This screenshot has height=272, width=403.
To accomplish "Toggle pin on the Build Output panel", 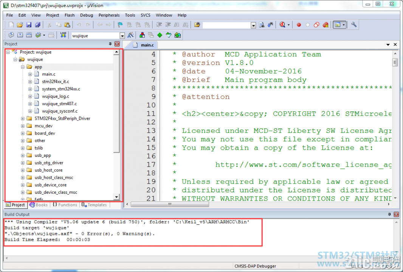I will click(x=389, y=214).
